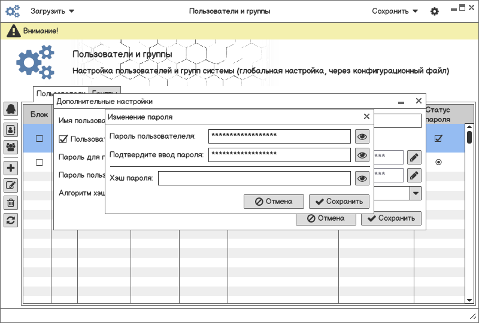Click lower pencil edit button for user password

click(414, 175)
